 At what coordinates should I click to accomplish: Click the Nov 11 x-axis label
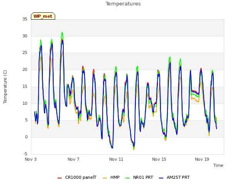(116, 159)
